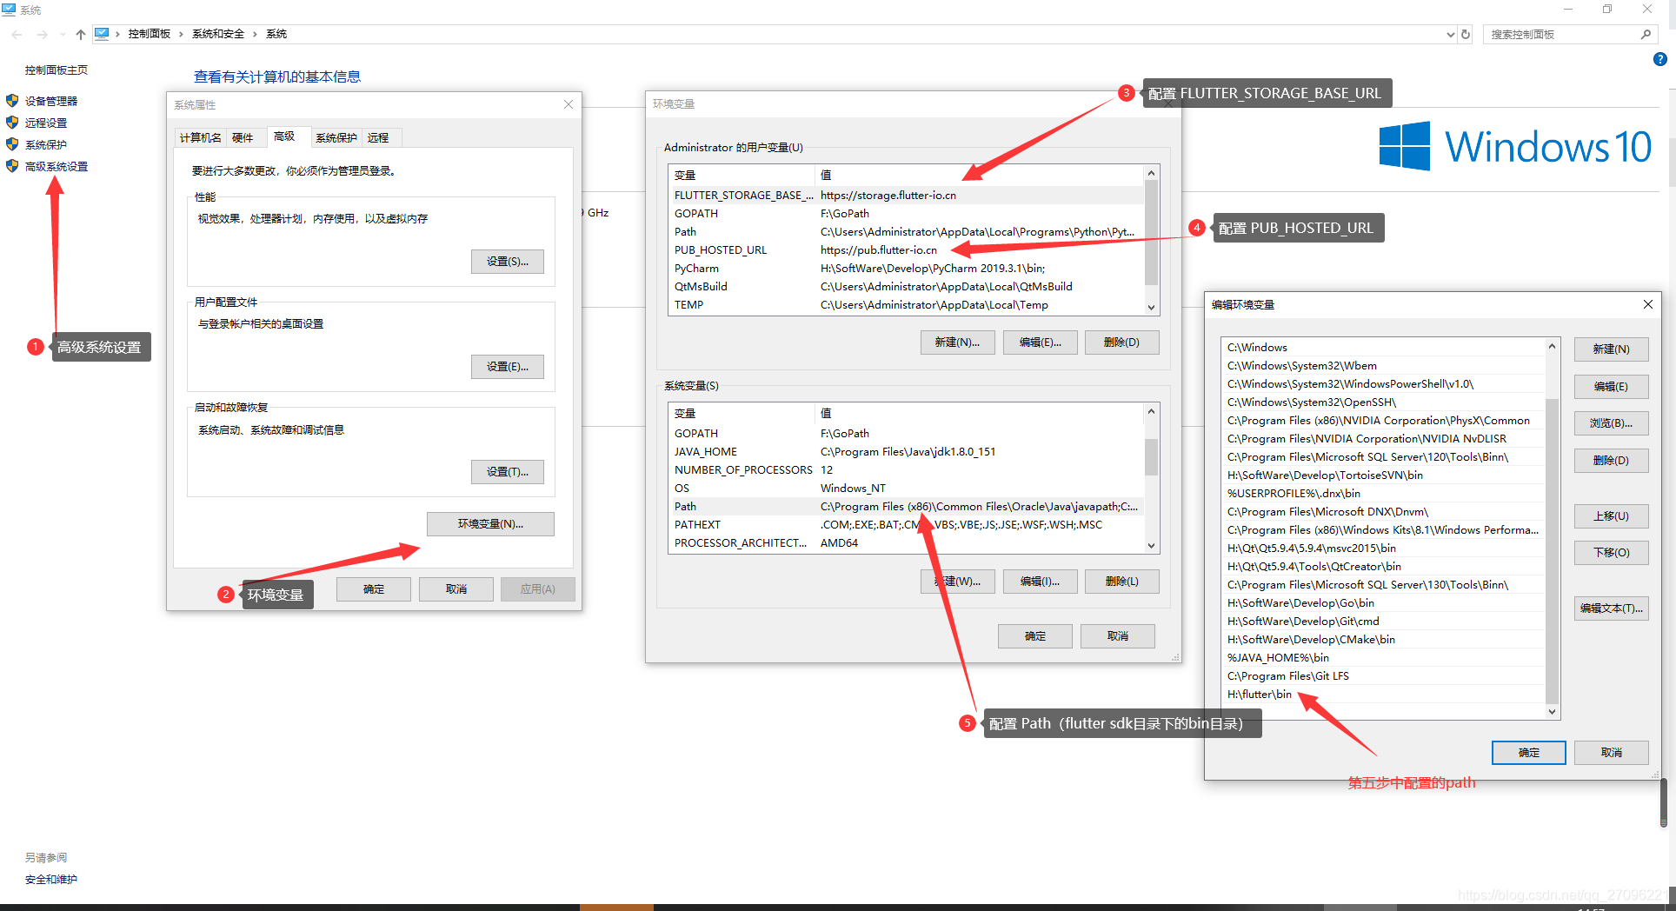Image resolution: width=1676 pixels, height=911 pixels.
Task: Click 上移(U) to move entry up
Action: pos(1611,515)
